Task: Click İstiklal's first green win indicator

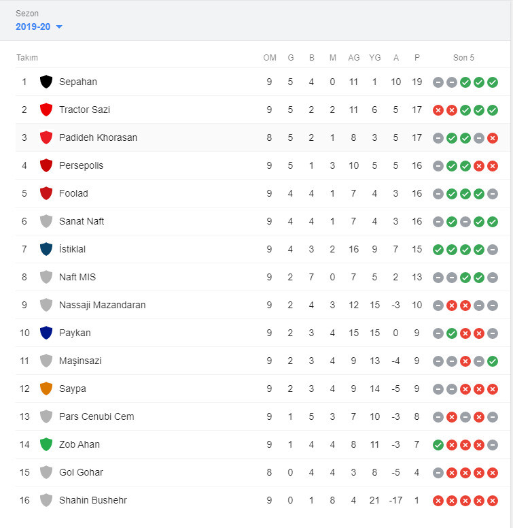Action: [x=438, y=250]
